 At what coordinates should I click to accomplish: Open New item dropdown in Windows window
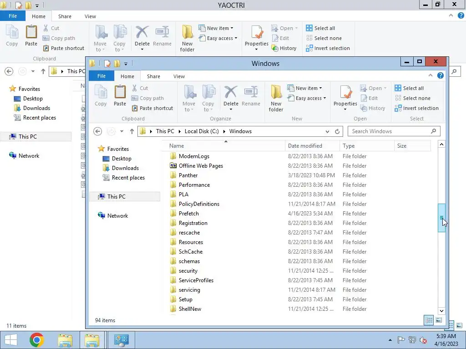[x=304, y=88]
